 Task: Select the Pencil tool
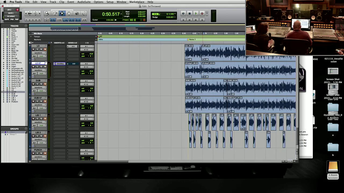pos(84,13)
